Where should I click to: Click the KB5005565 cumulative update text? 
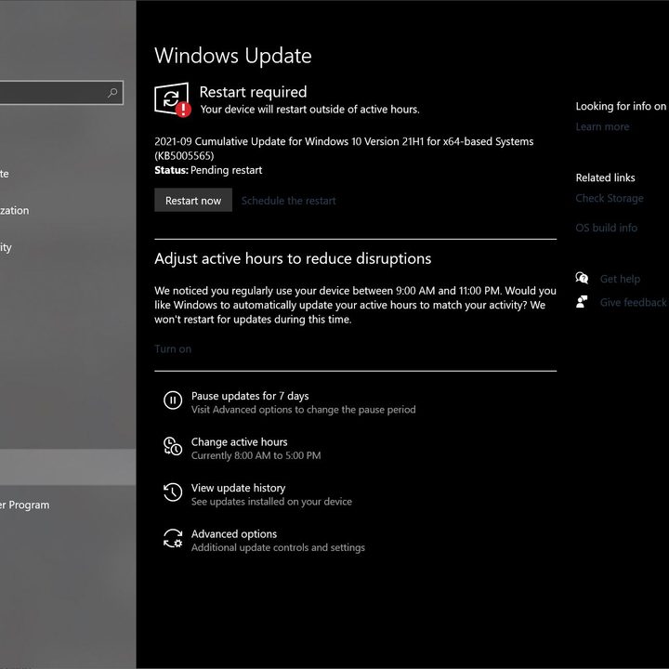[344, 148]
